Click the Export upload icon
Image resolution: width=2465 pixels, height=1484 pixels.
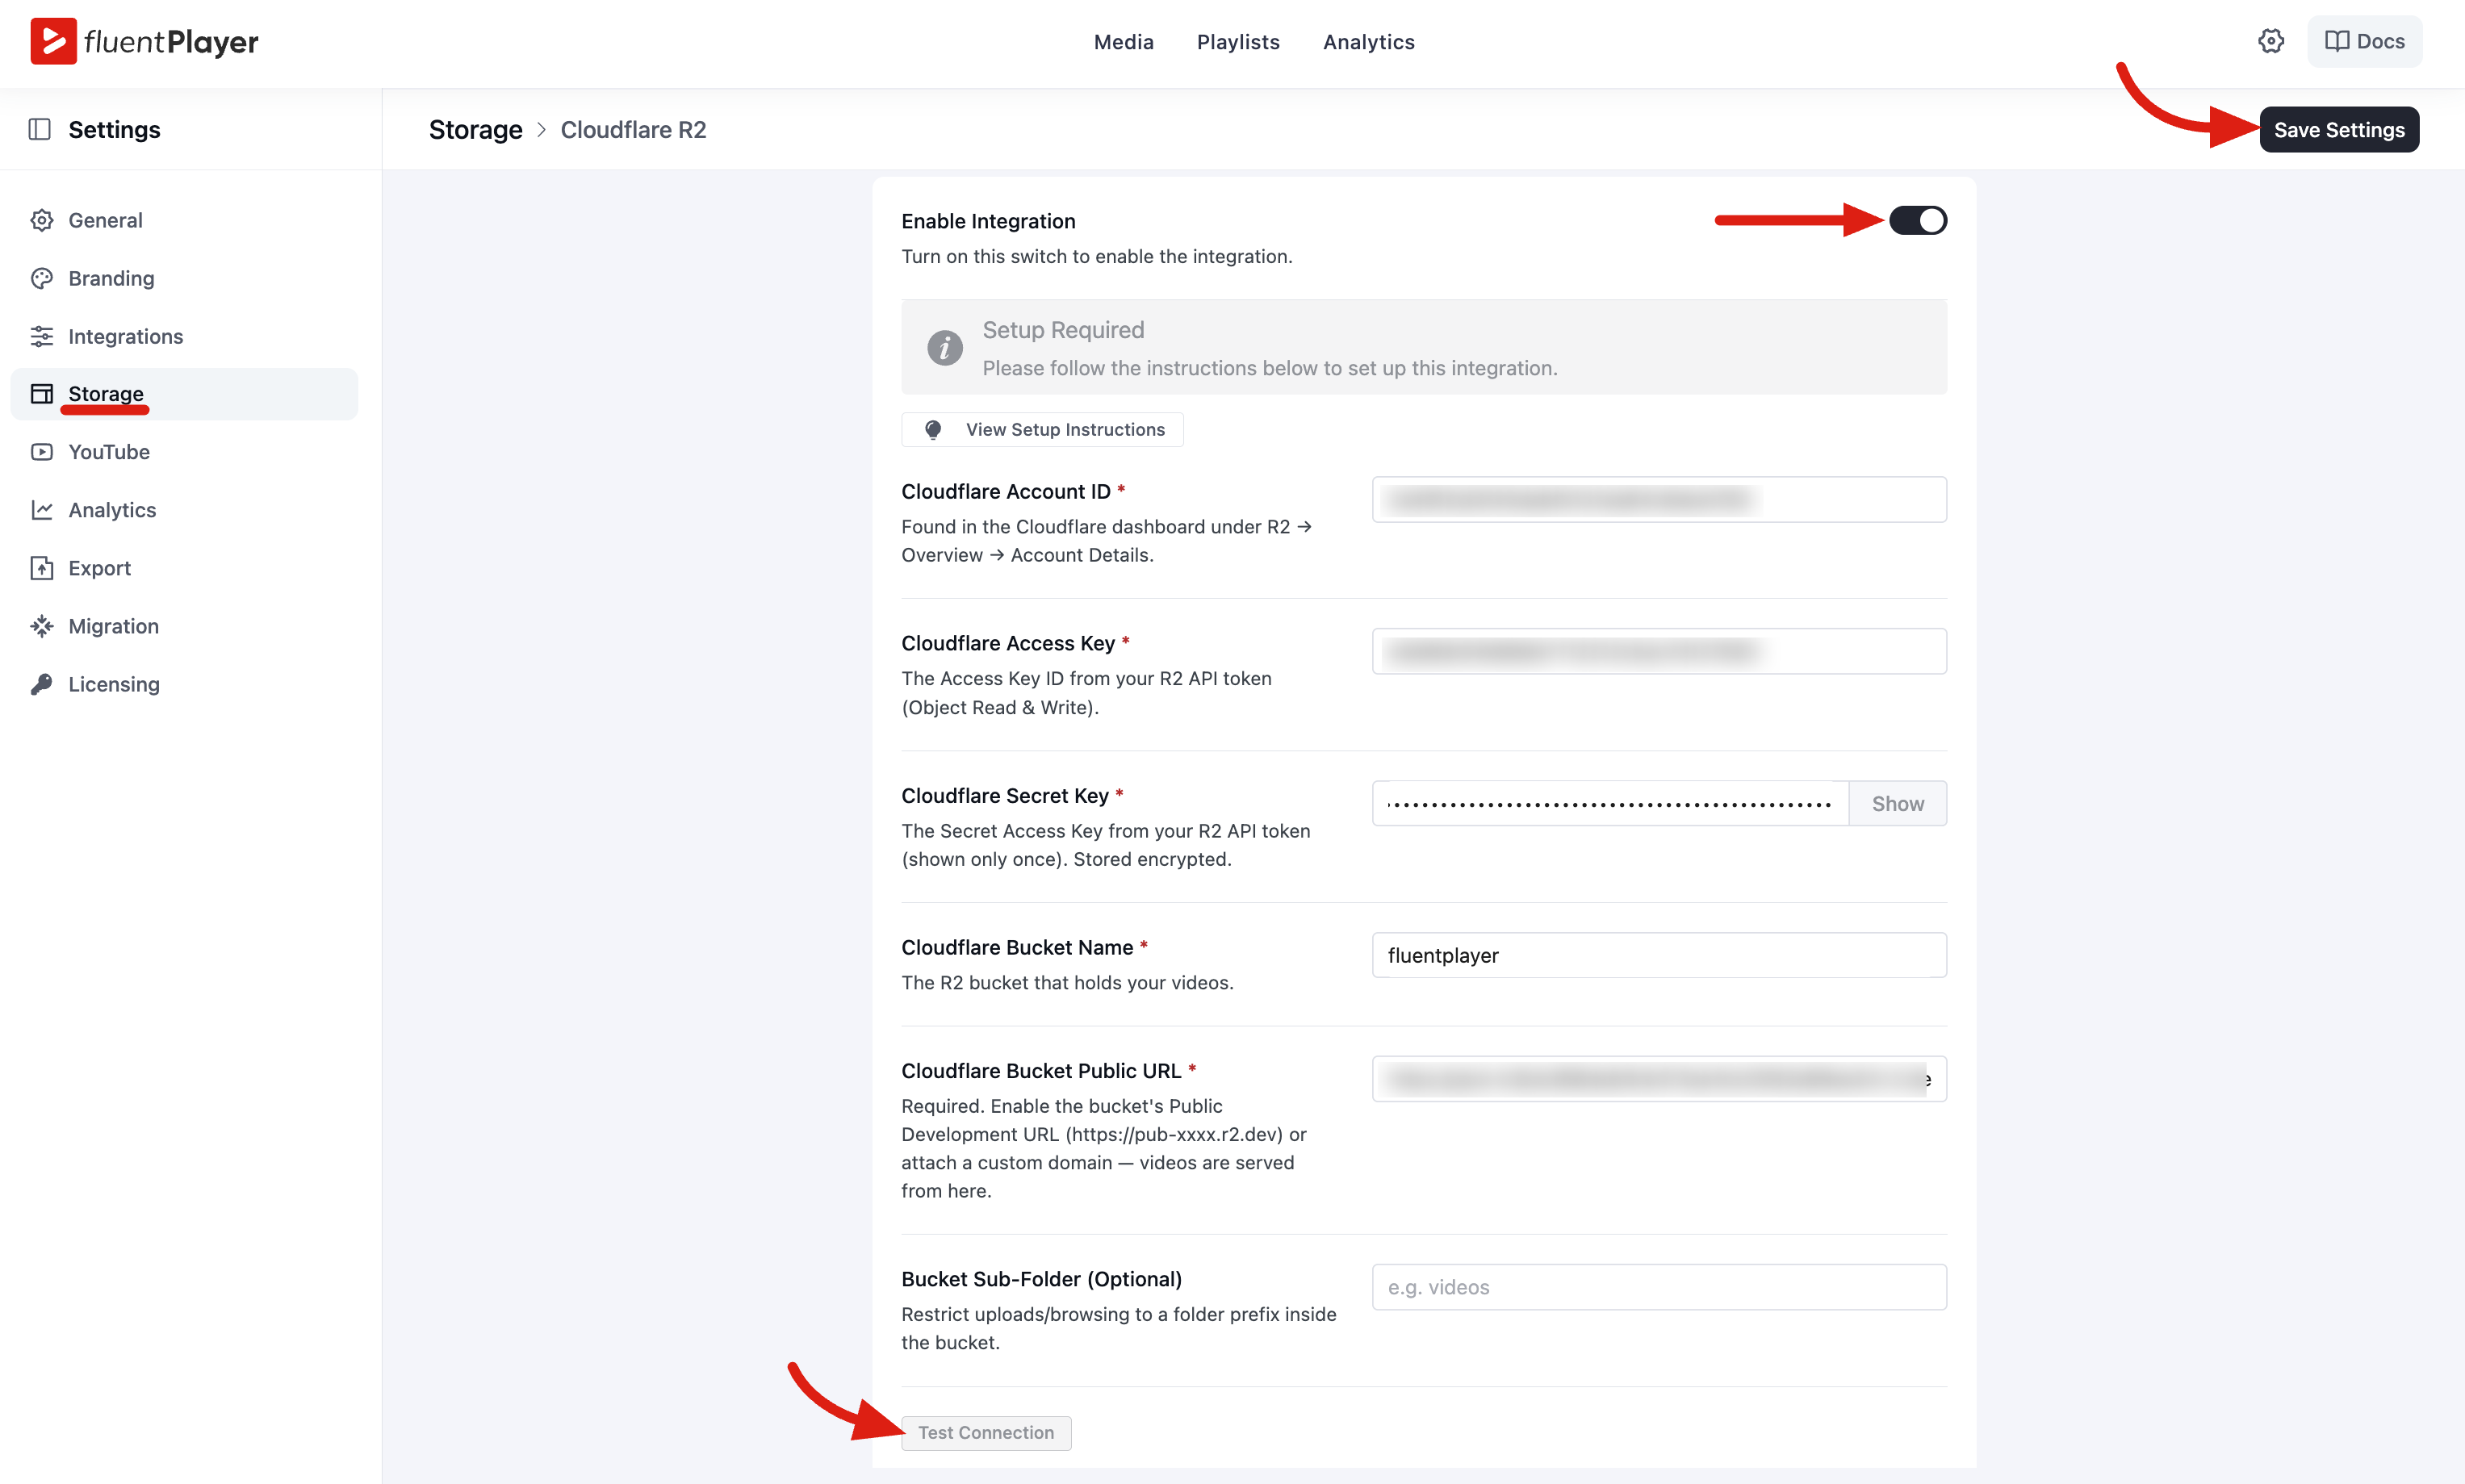[41, 568]
